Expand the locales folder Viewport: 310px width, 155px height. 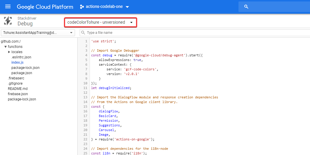tap(9, 52)
